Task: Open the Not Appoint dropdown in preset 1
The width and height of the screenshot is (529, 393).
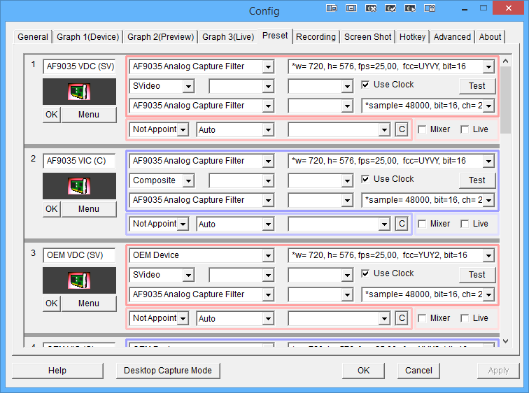Action: coord(159,129)
